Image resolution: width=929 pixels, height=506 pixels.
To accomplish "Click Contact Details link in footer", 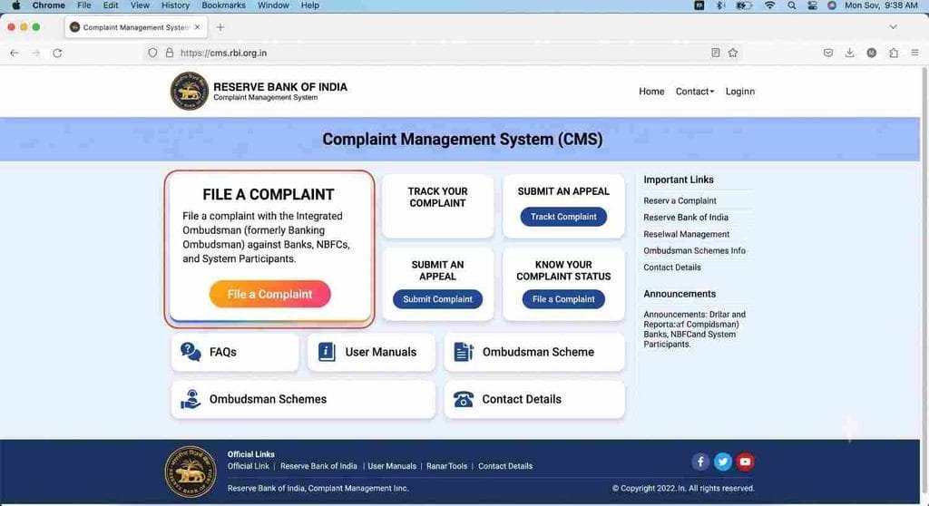I will click(x=504, y=466).
